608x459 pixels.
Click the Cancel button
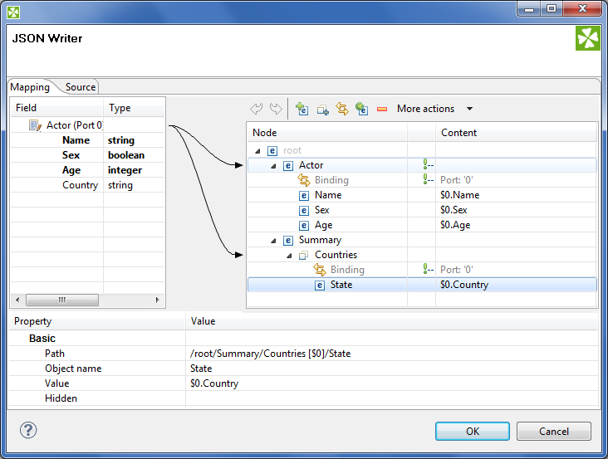click(554, 431)
